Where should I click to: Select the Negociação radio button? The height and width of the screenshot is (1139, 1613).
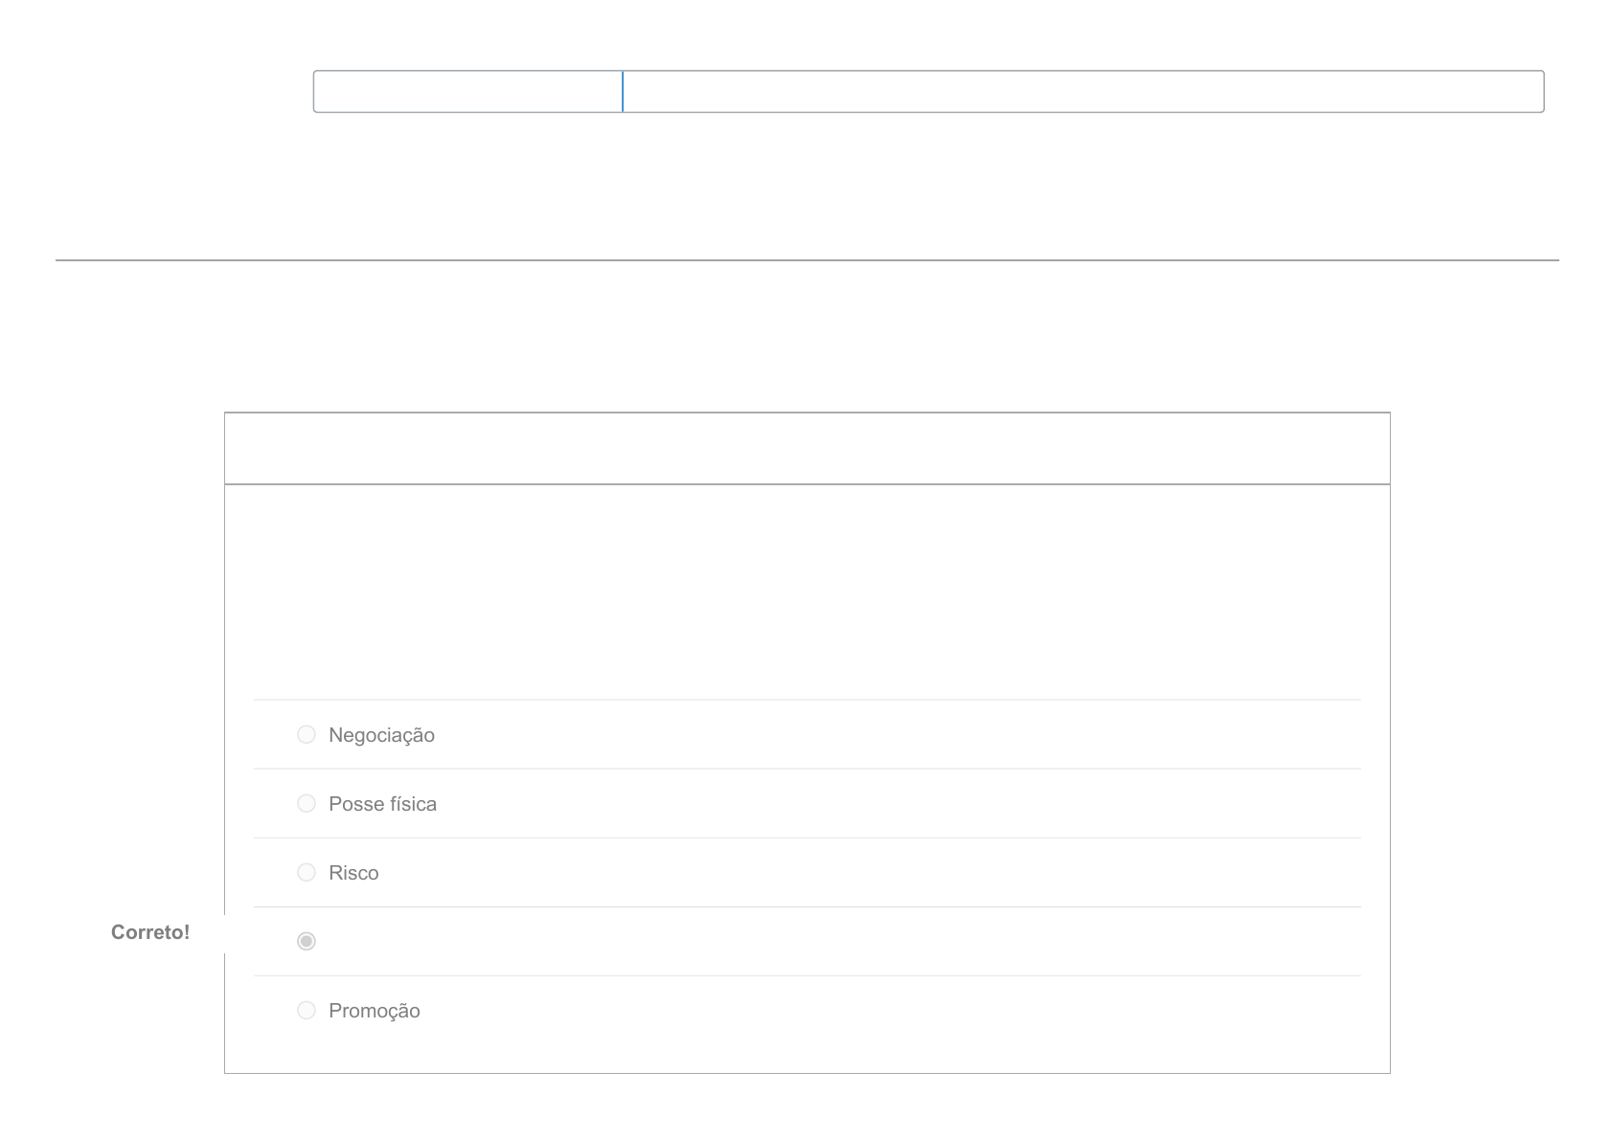pyautogui.click(x=307, y=734)
